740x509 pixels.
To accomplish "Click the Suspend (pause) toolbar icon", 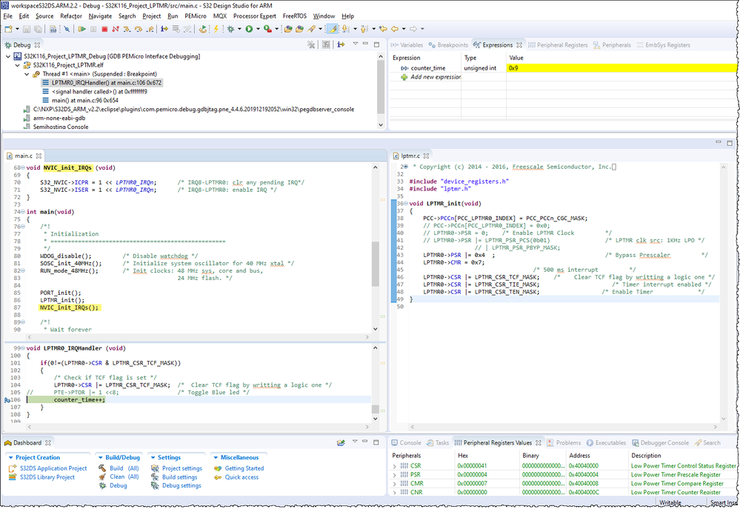I will (x=93, y=28).
